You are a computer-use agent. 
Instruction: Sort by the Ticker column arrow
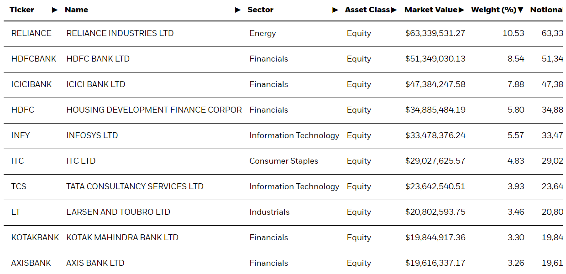click(55, 10)
